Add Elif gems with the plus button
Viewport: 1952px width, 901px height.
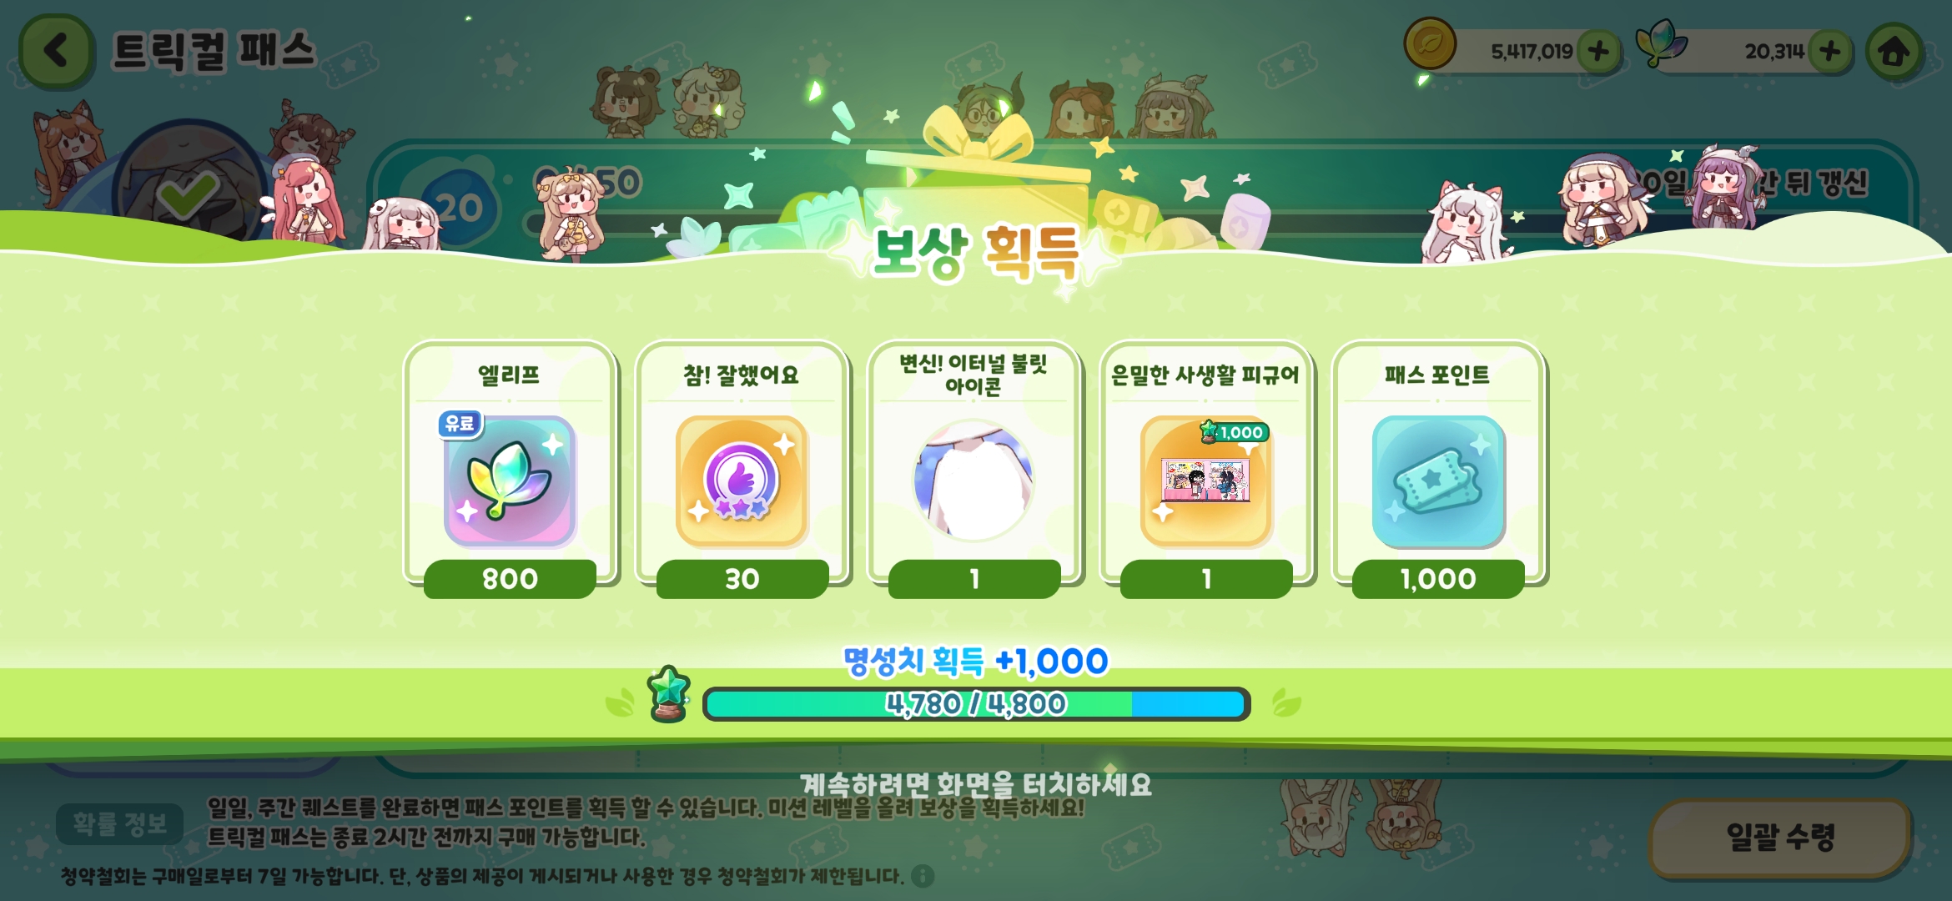pyautogui.click(x=1830, y=52)
